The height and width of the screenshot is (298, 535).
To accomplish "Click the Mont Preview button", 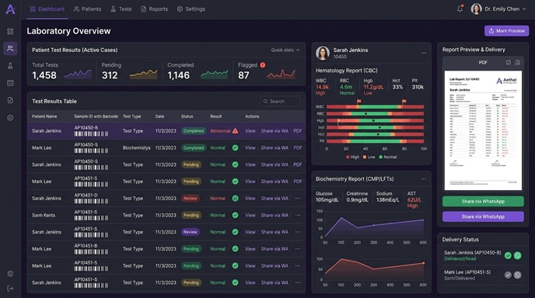I will [x=507, y=31].
